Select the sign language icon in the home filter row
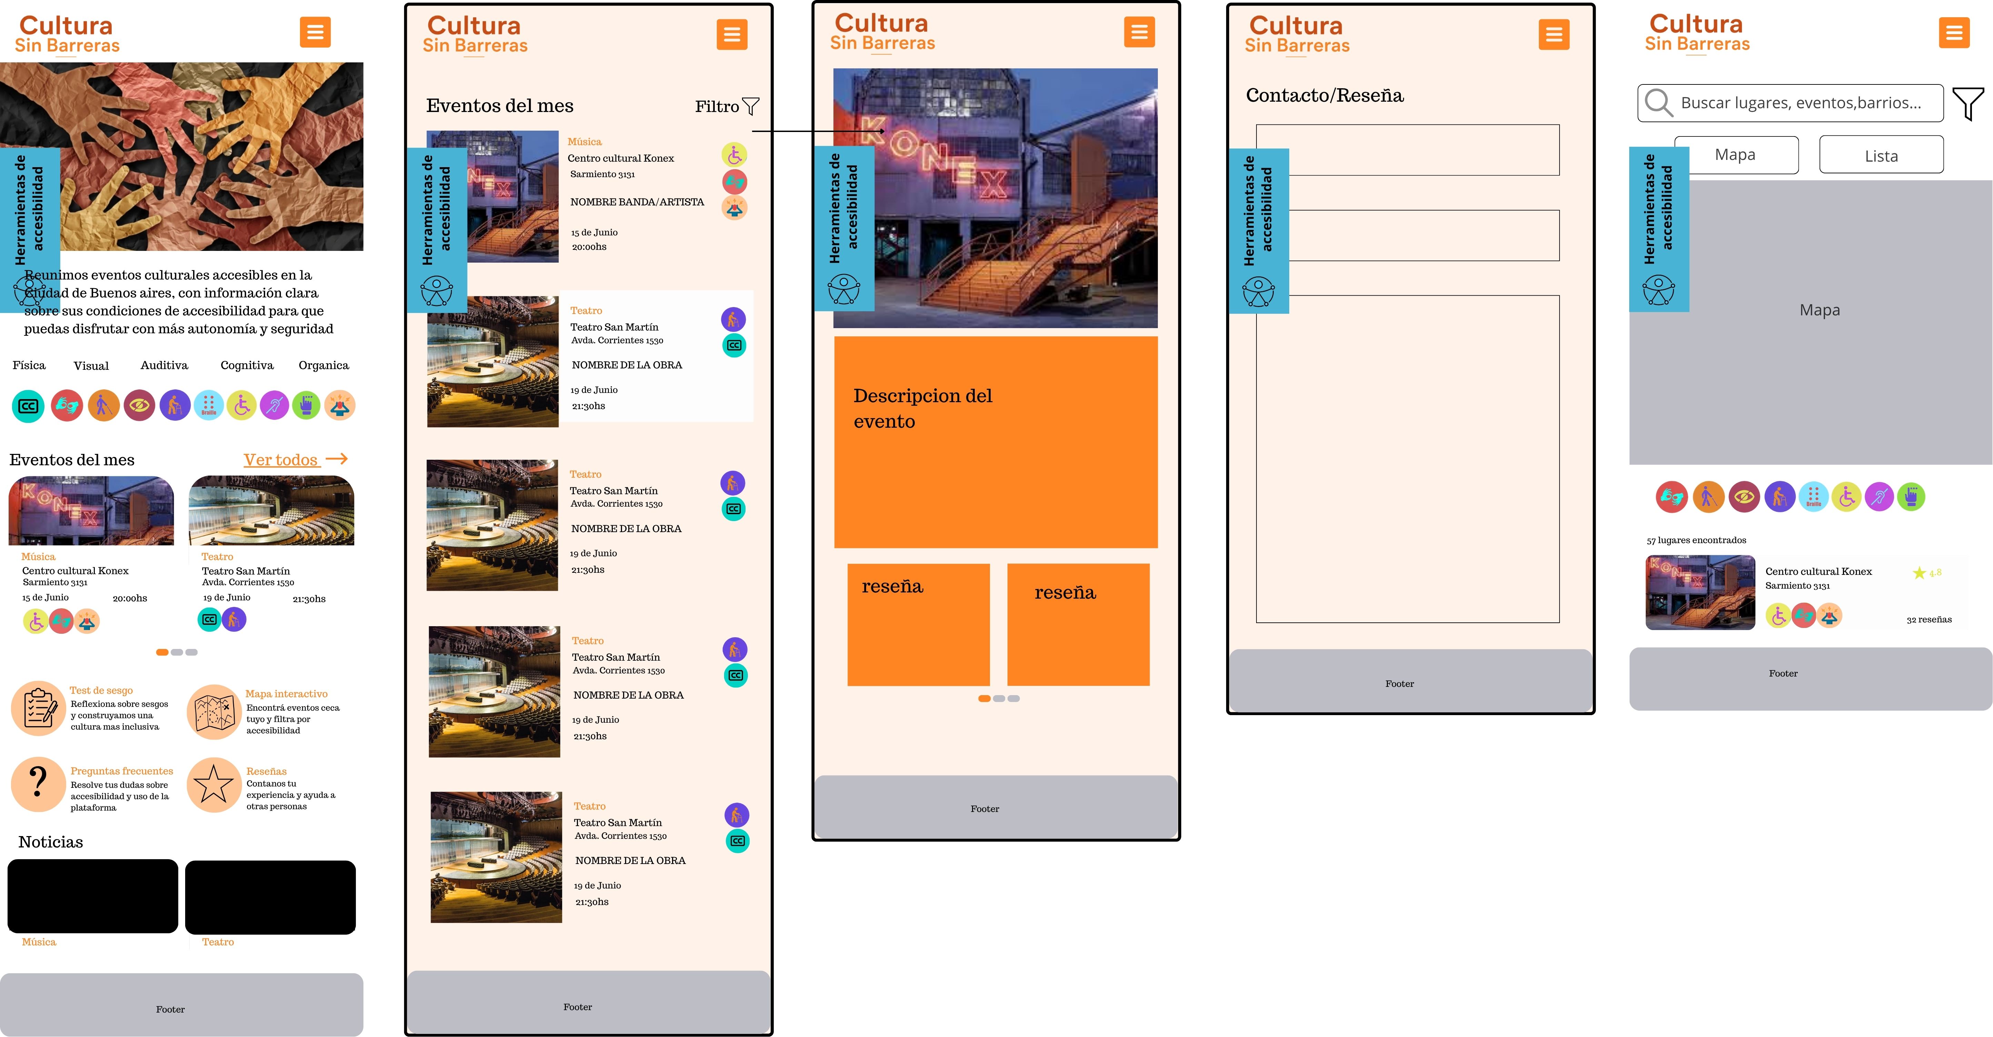 [67, 405]
